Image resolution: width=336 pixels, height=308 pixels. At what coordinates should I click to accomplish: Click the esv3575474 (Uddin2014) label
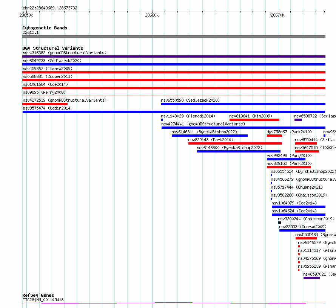tap(48, 108)
